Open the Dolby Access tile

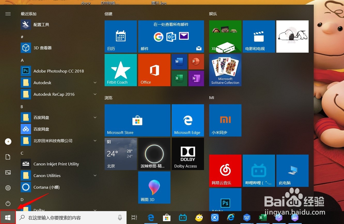click(x=188, y=154)
